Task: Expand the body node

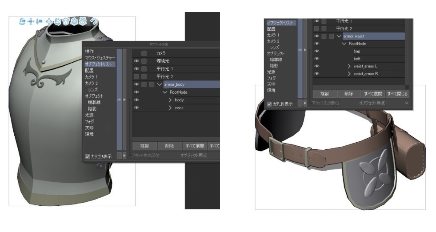Action: tap(170, 100)
